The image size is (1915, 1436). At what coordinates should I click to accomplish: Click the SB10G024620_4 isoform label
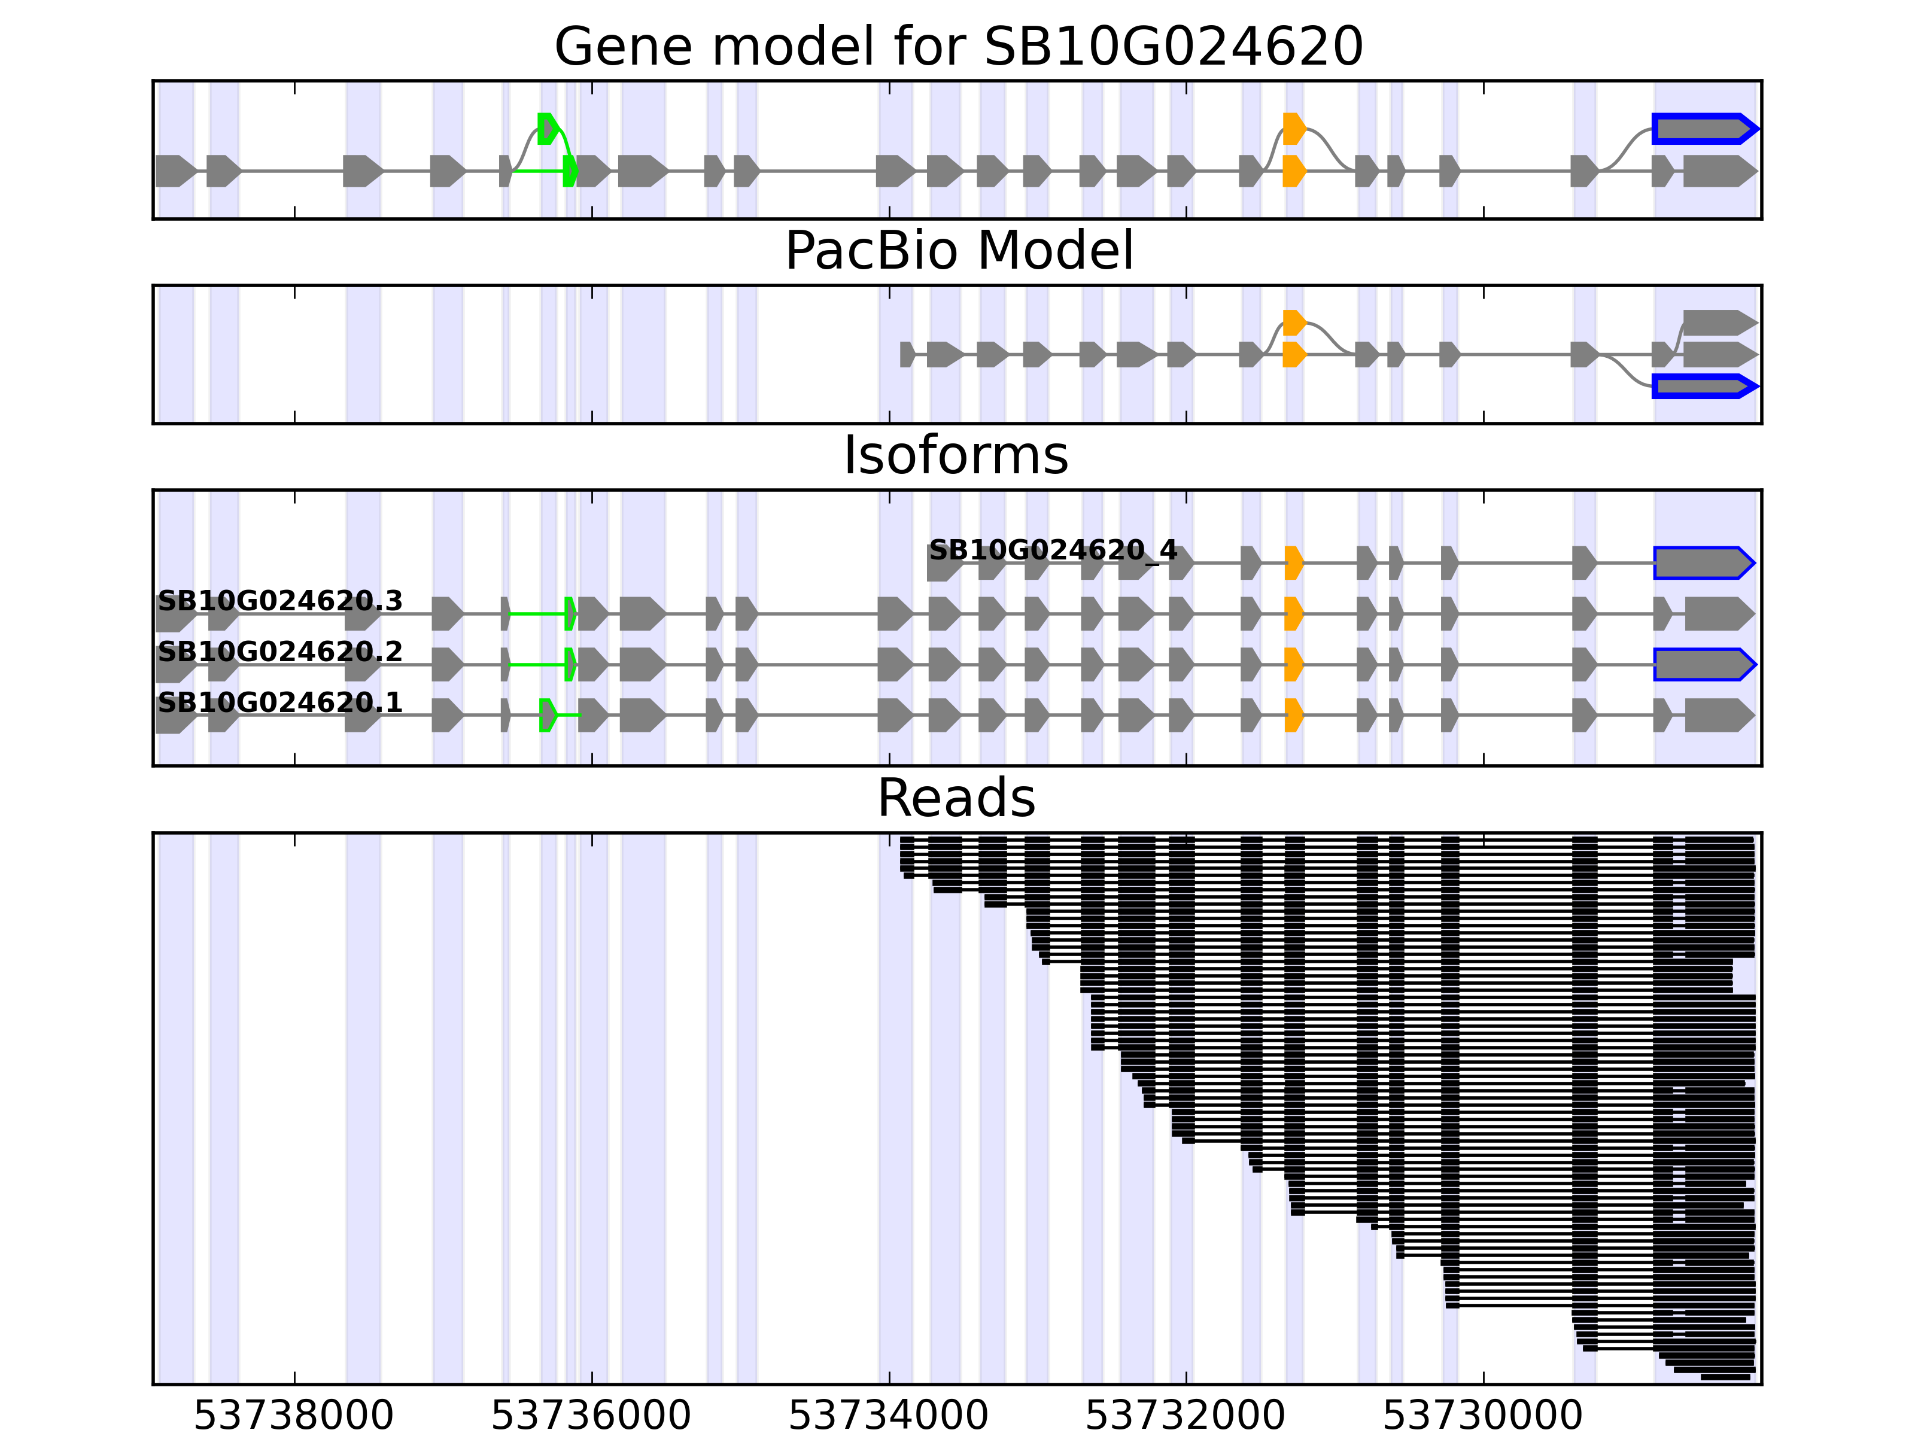point(1053,550)
